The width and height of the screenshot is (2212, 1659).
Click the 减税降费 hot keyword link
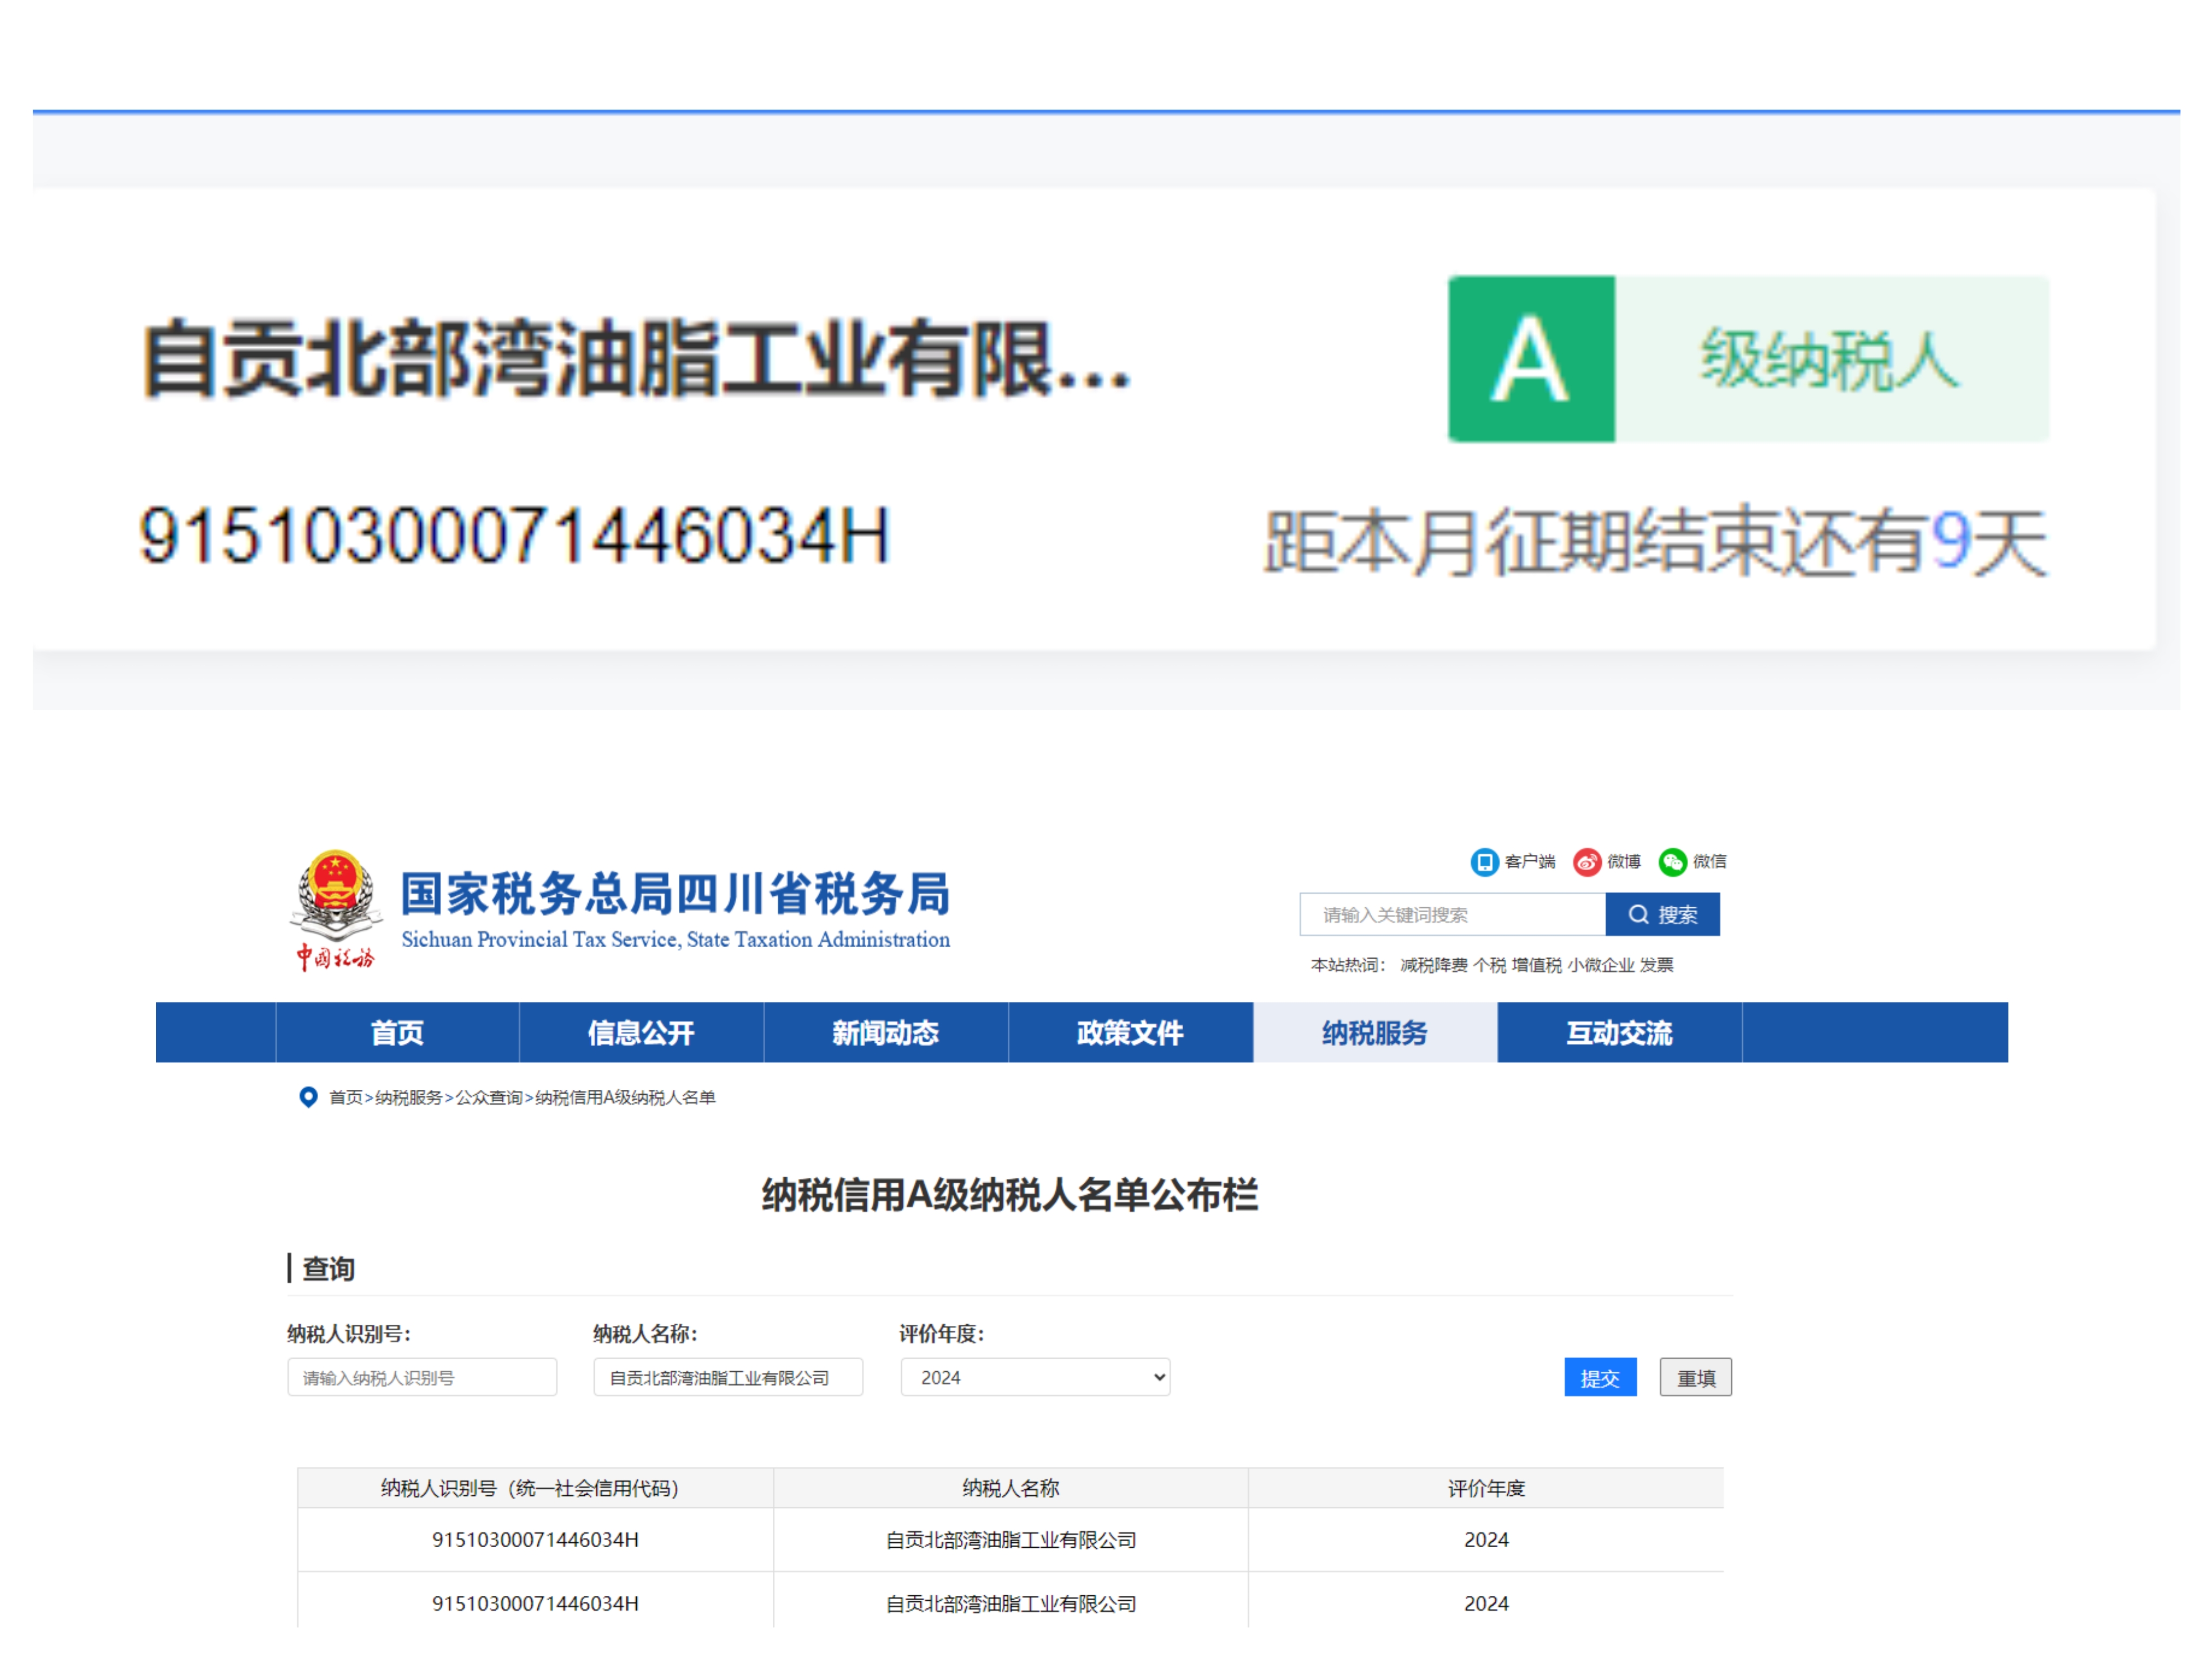pyautogui.click(x=1433, y=965)
